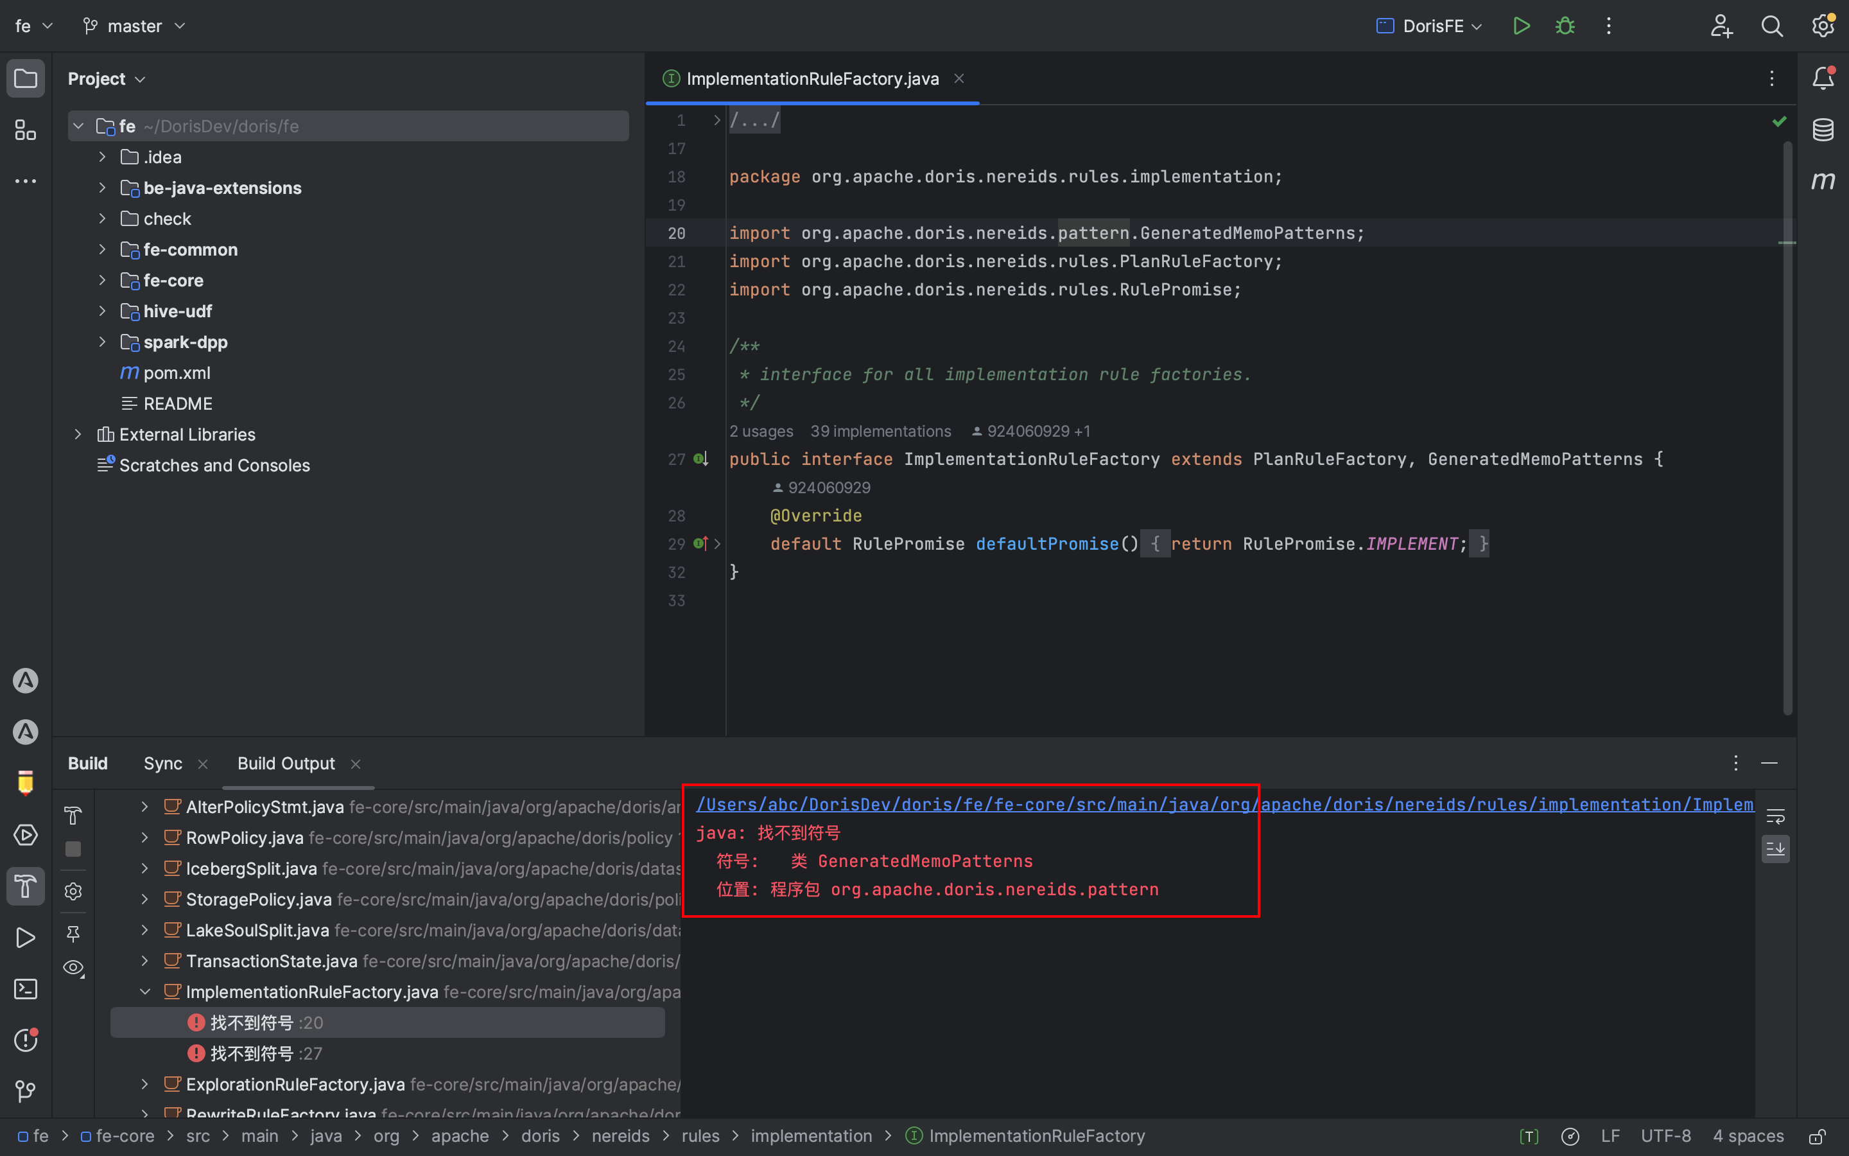The width and height of the screenshot is (1849, 1156).
Task: Open the Database tool window
Action: pyautogui.click(x=1823, y=129)
